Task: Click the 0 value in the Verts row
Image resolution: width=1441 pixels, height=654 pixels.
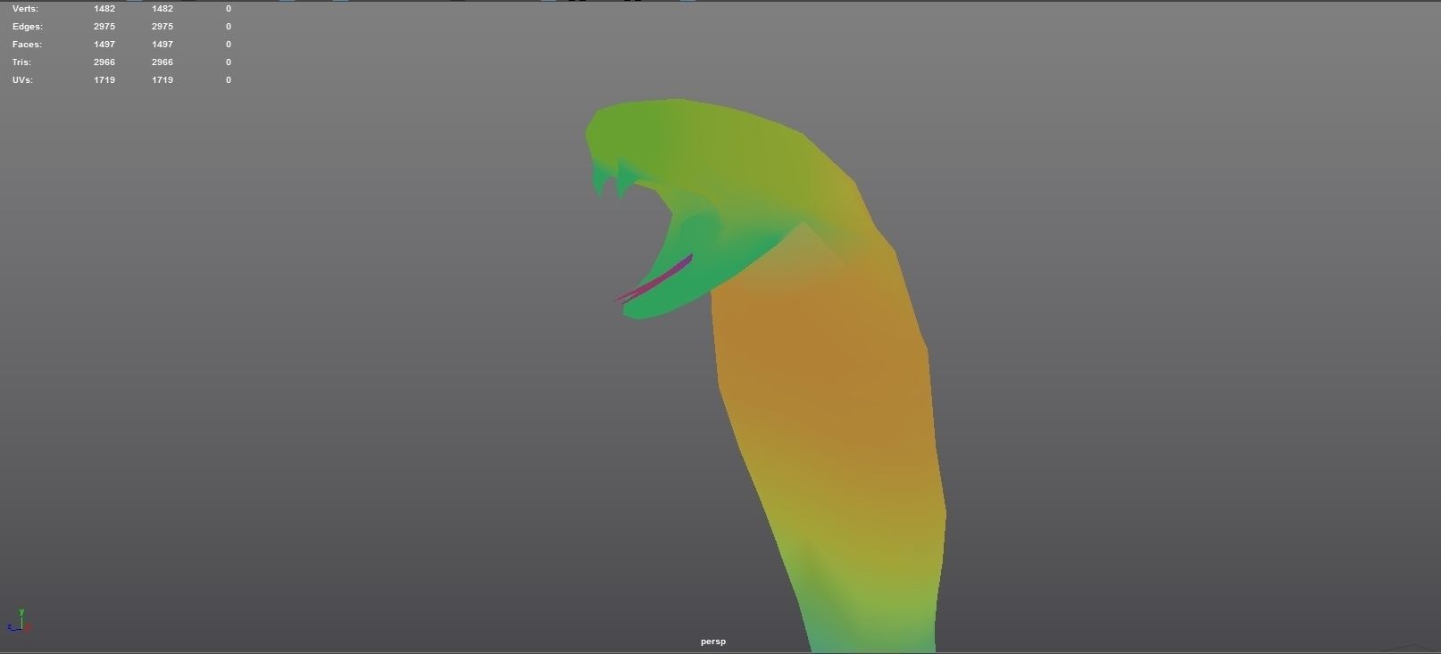Action: [x=229, y=9]
